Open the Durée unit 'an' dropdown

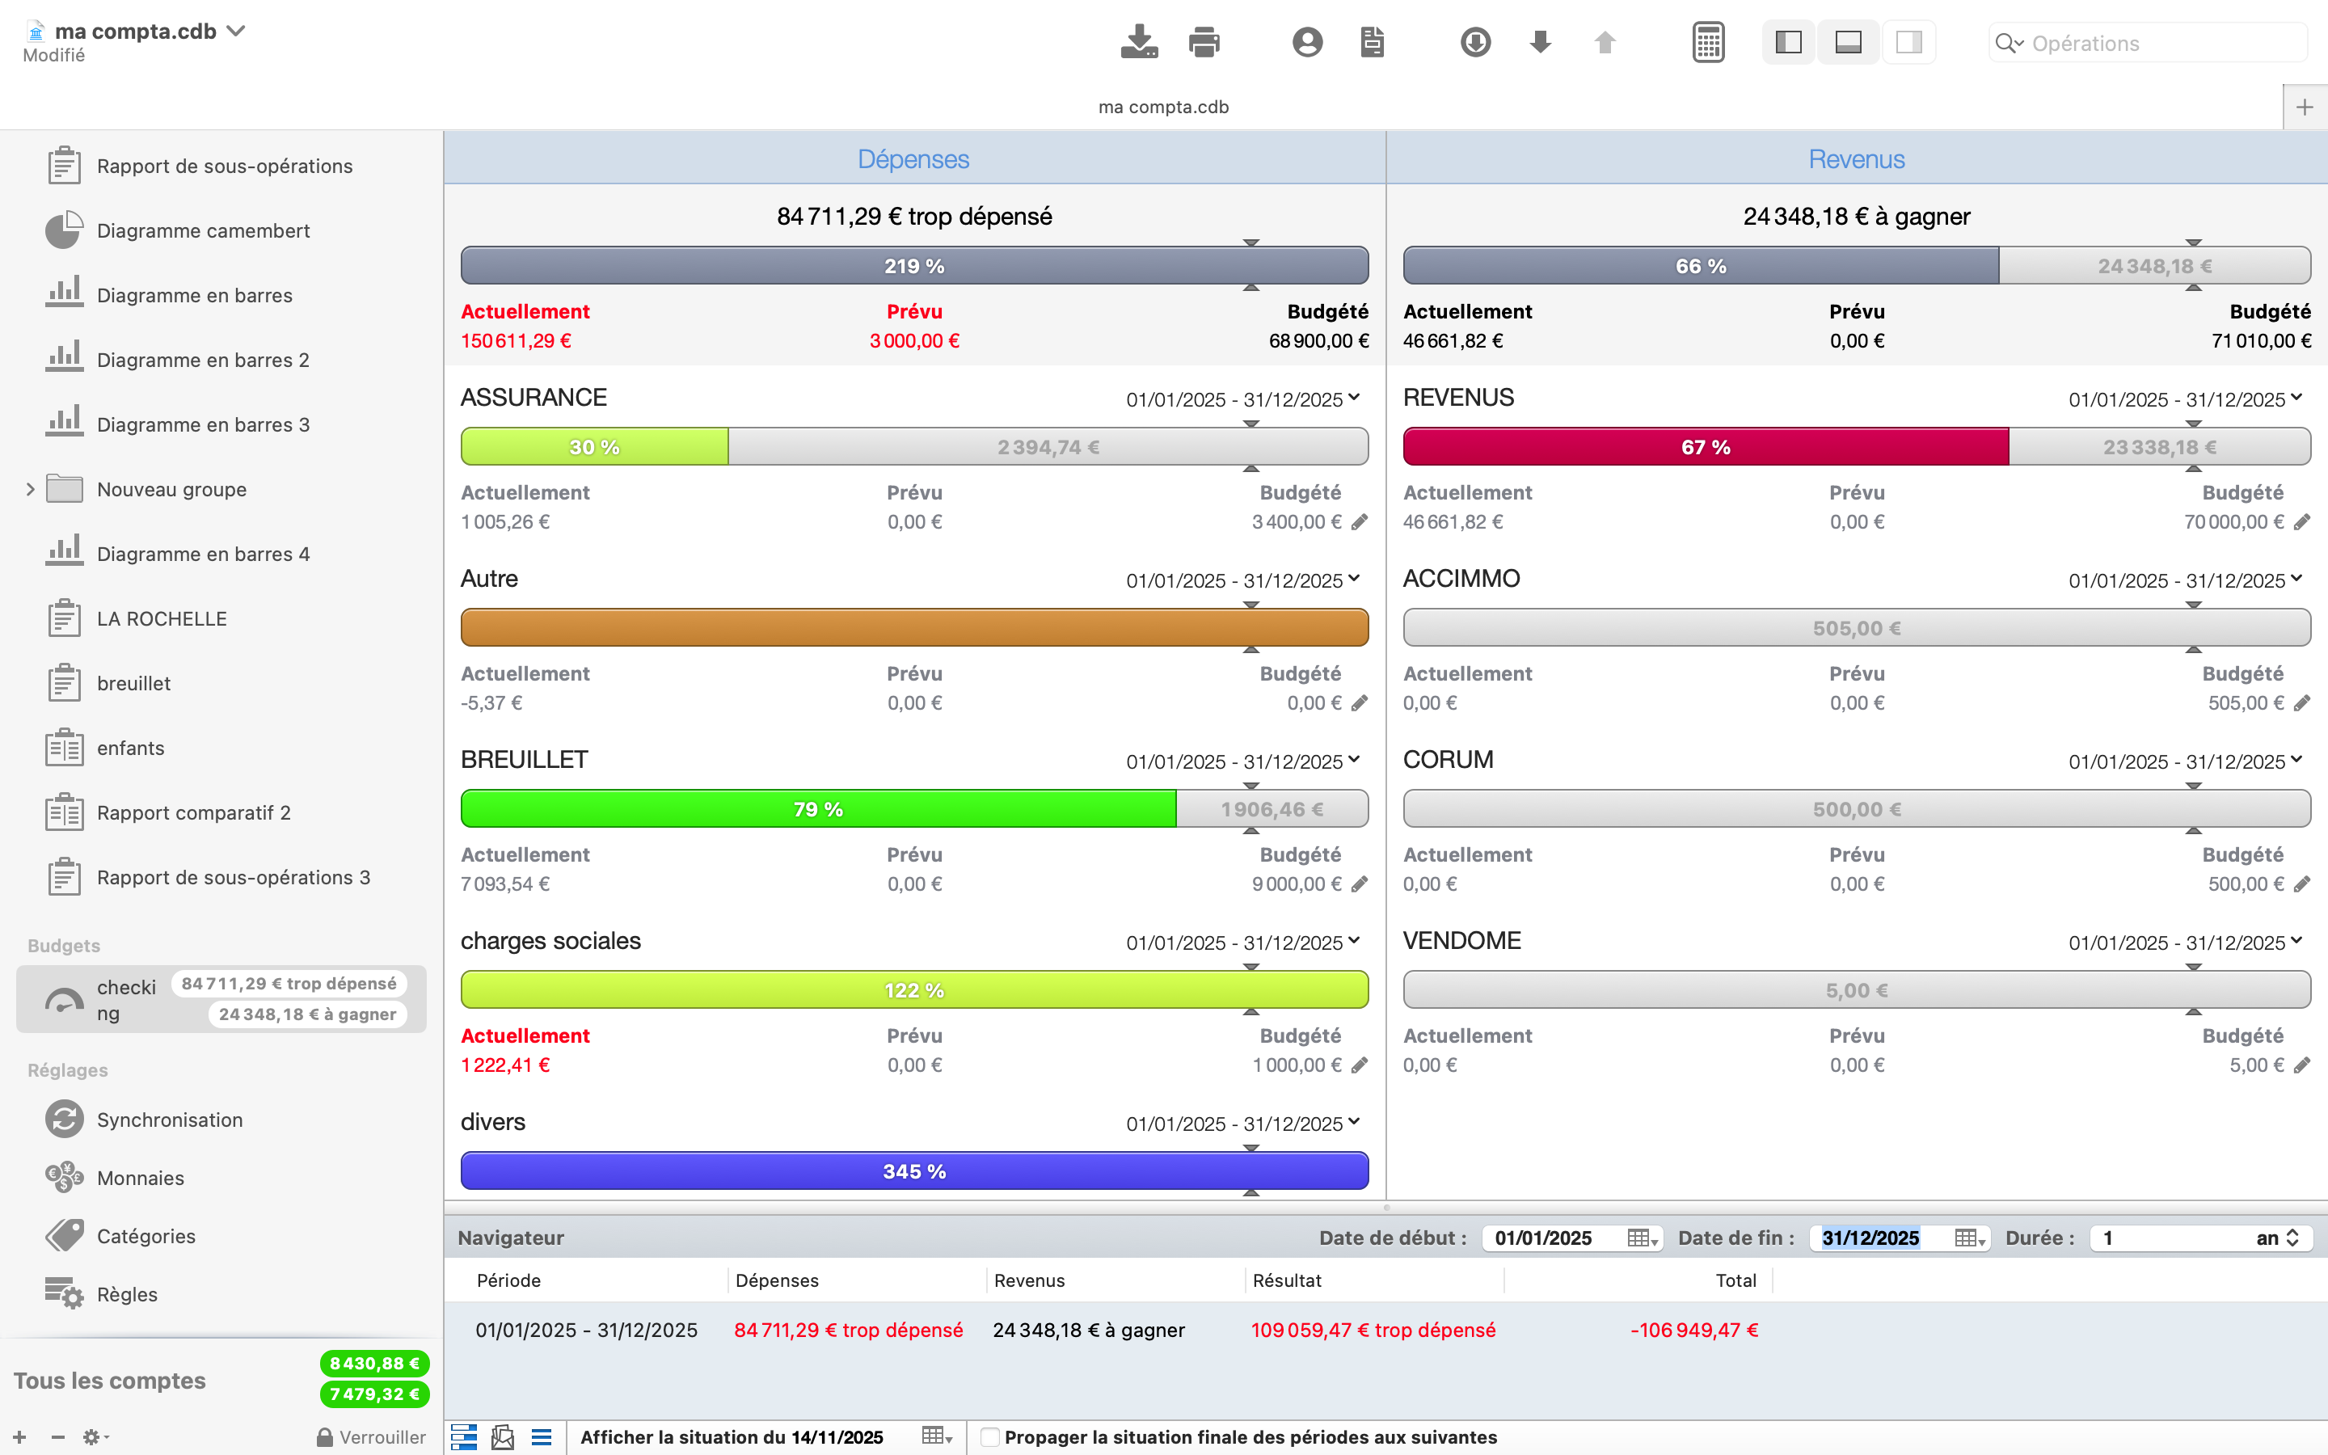[2276, 1238]
